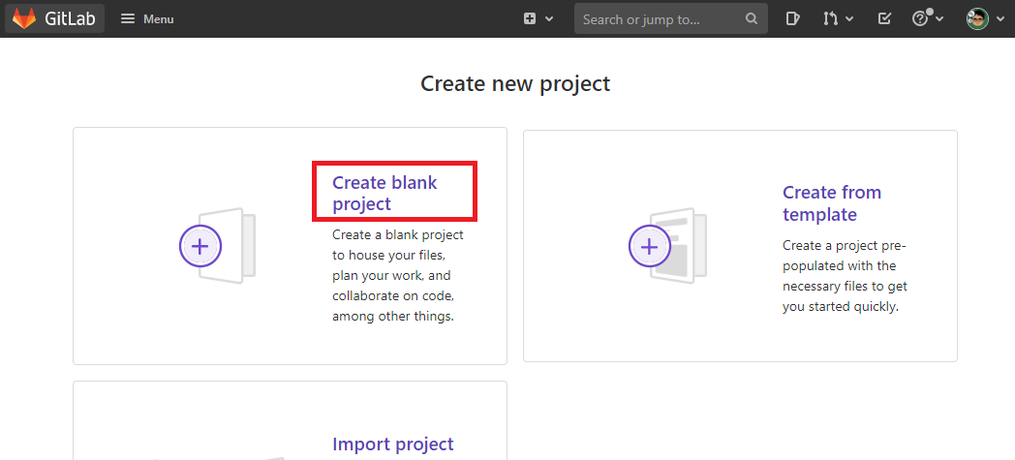The width and height of the screenshot is (1015, 460).
Task: Click the GitLab fox logo
Action: point(24,18)
